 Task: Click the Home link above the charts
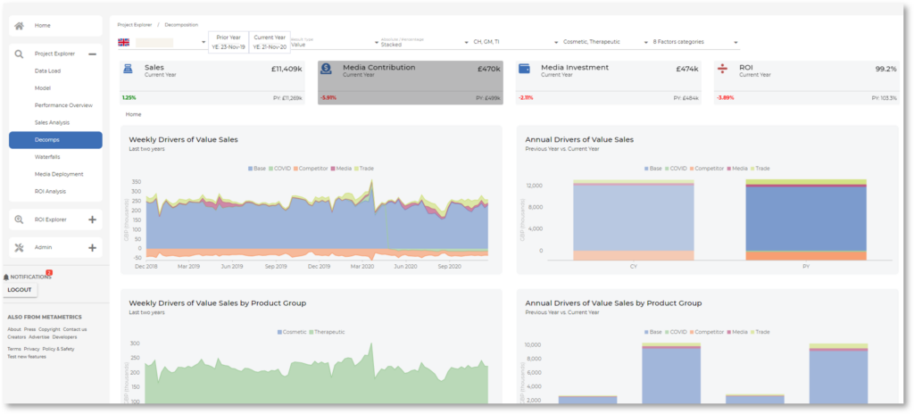[x=134, y=114]
